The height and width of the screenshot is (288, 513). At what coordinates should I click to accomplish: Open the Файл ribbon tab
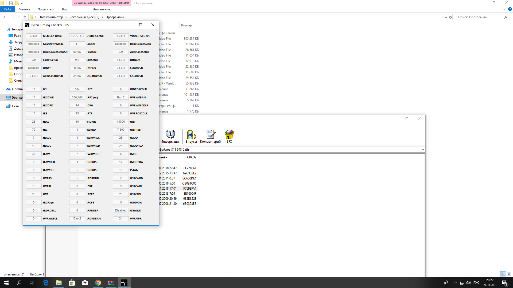(x=7, y=9)
